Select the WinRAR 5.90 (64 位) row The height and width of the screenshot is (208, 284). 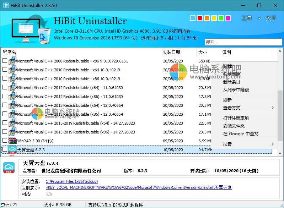[x=106, y=141]
